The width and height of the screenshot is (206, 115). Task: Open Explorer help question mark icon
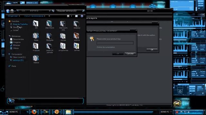coord(82,16)
